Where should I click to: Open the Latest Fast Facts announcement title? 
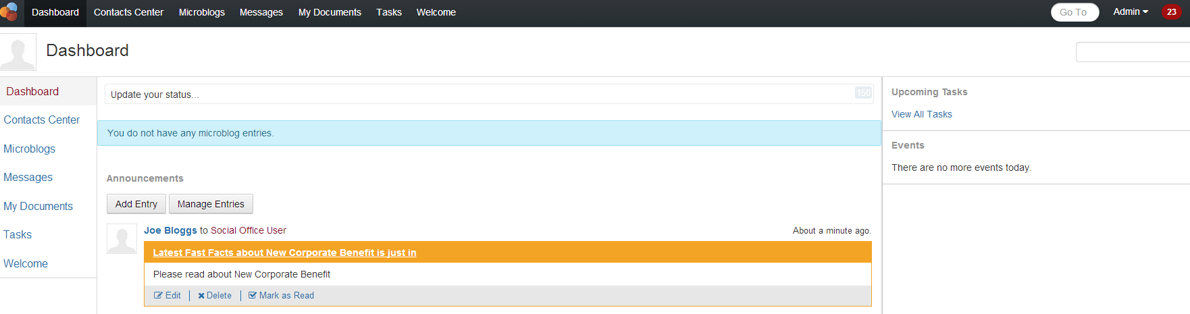[284, 253]
